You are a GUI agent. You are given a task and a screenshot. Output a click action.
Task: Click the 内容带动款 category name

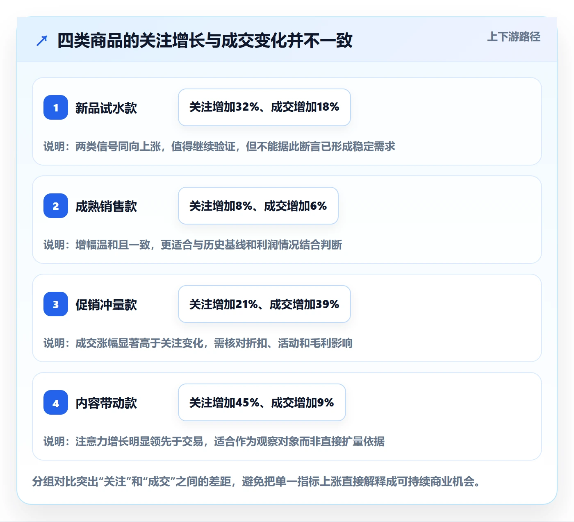tap(106, 403)
